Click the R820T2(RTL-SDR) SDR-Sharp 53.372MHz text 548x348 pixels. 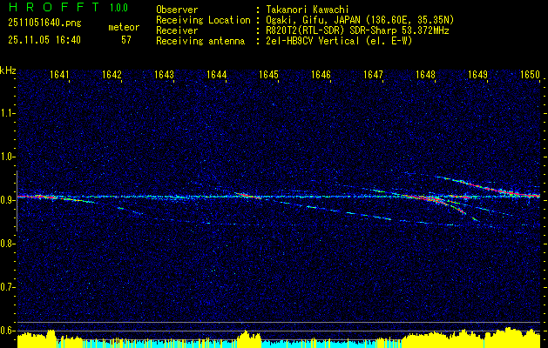coord(356,30)
